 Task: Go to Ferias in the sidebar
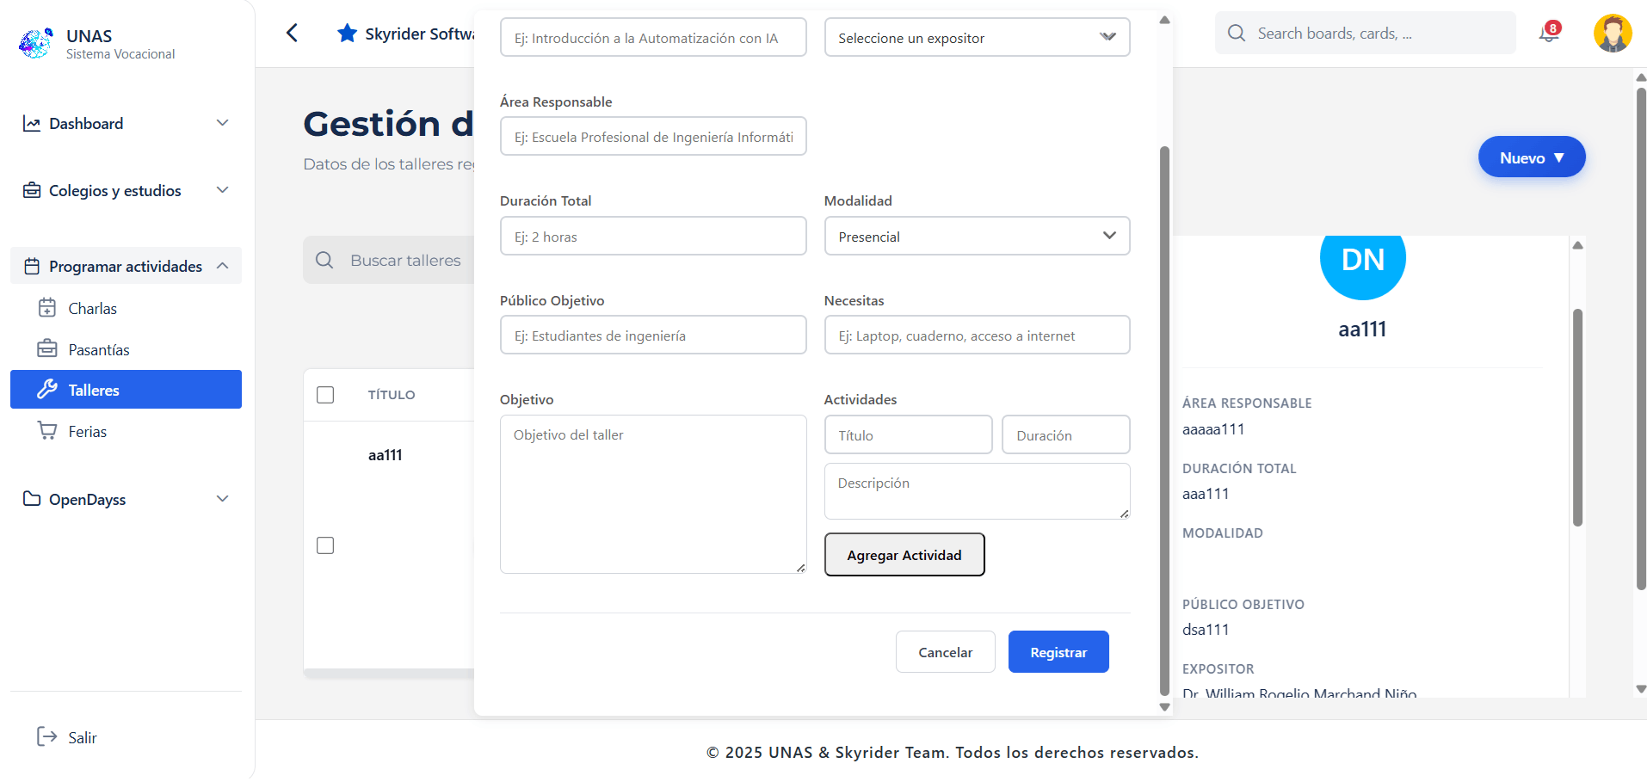[x=87, y=431]
